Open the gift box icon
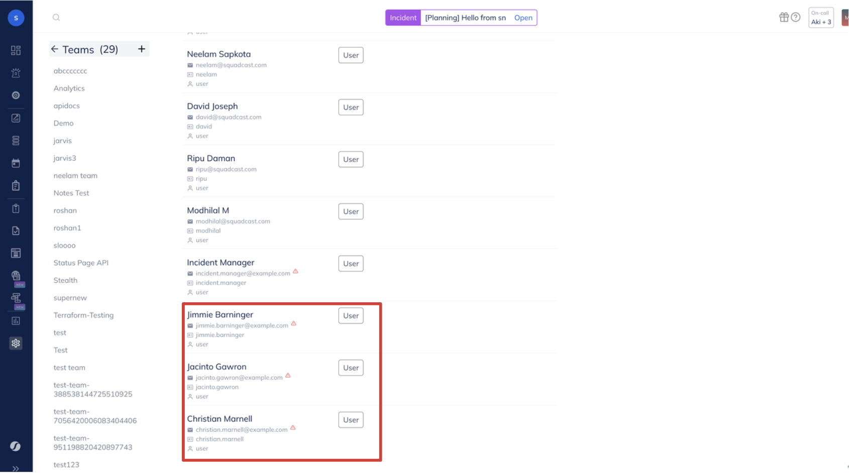Viewport: 849px width, 473px height. [784, 18]
